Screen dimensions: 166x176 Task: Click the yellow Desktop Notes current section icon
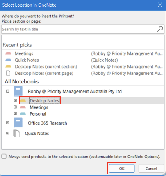(8, 67)
